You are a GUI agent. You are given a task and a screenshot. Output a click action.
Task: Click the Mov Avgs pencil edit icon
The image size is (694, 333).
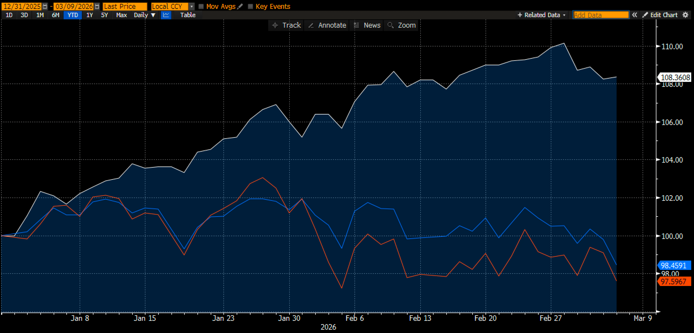pos(240,6)
